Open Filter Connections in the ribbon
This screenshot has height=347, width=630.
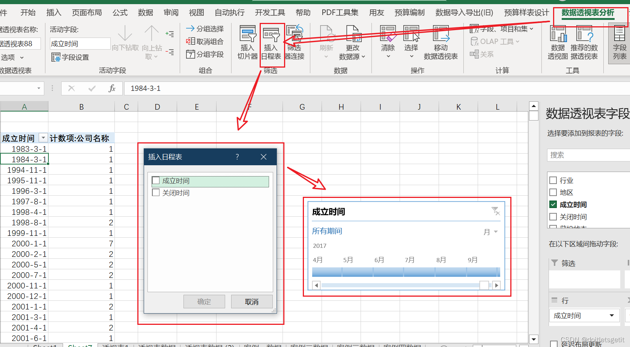(294, 42)
